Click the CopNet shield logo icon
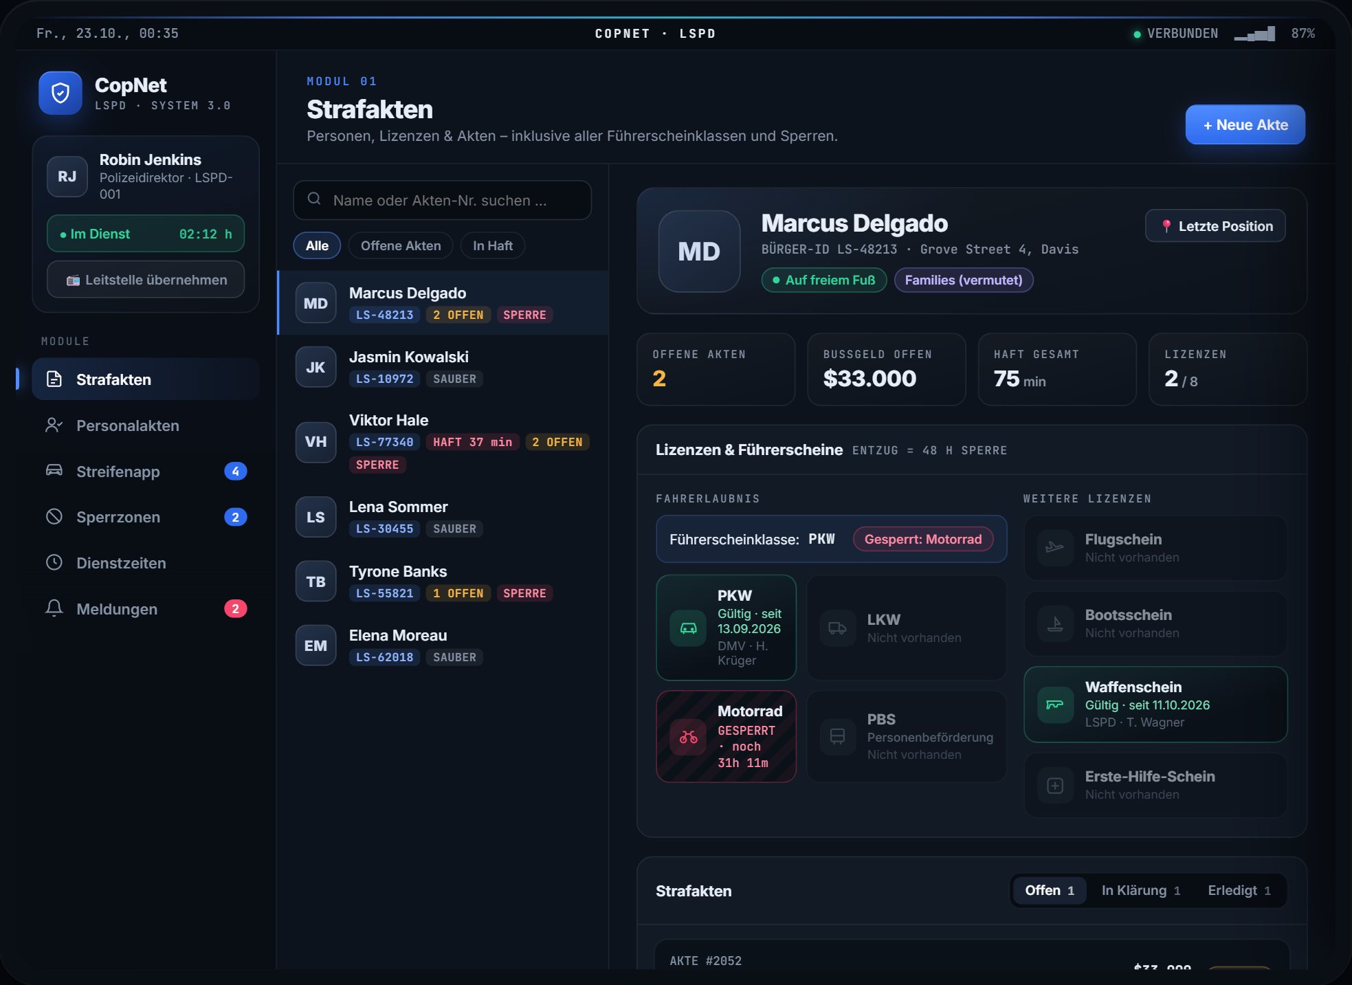 coord(60,93)
